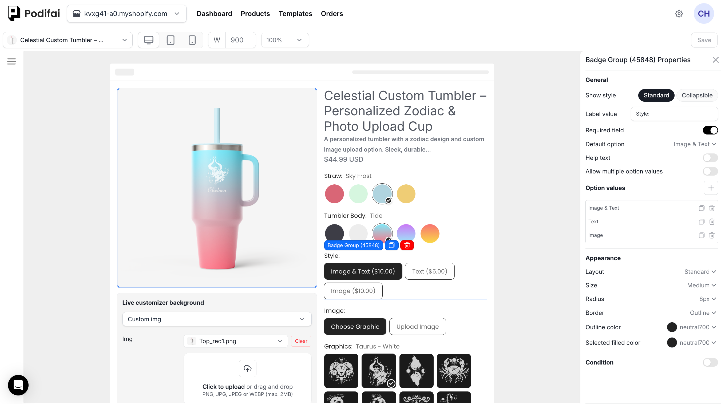This screenshot has width=721, height=404.
Task: Click to upload link in dropzone
Action: coord(223,387)
